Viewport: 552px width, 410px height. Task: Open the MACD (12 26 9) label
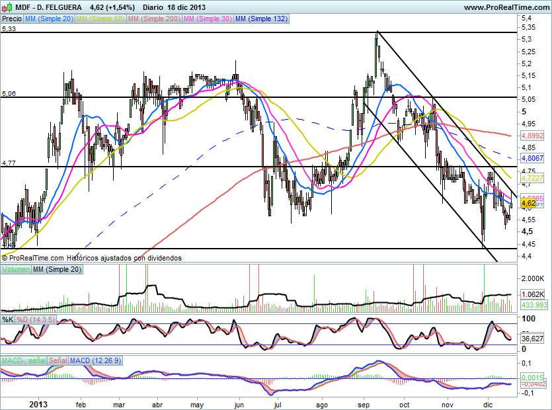click(x=95, y=360)
